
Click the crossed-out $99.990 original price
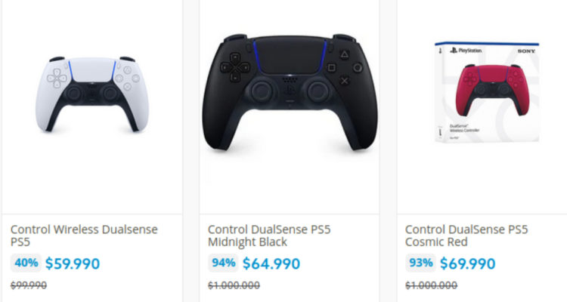click(29, 285)
